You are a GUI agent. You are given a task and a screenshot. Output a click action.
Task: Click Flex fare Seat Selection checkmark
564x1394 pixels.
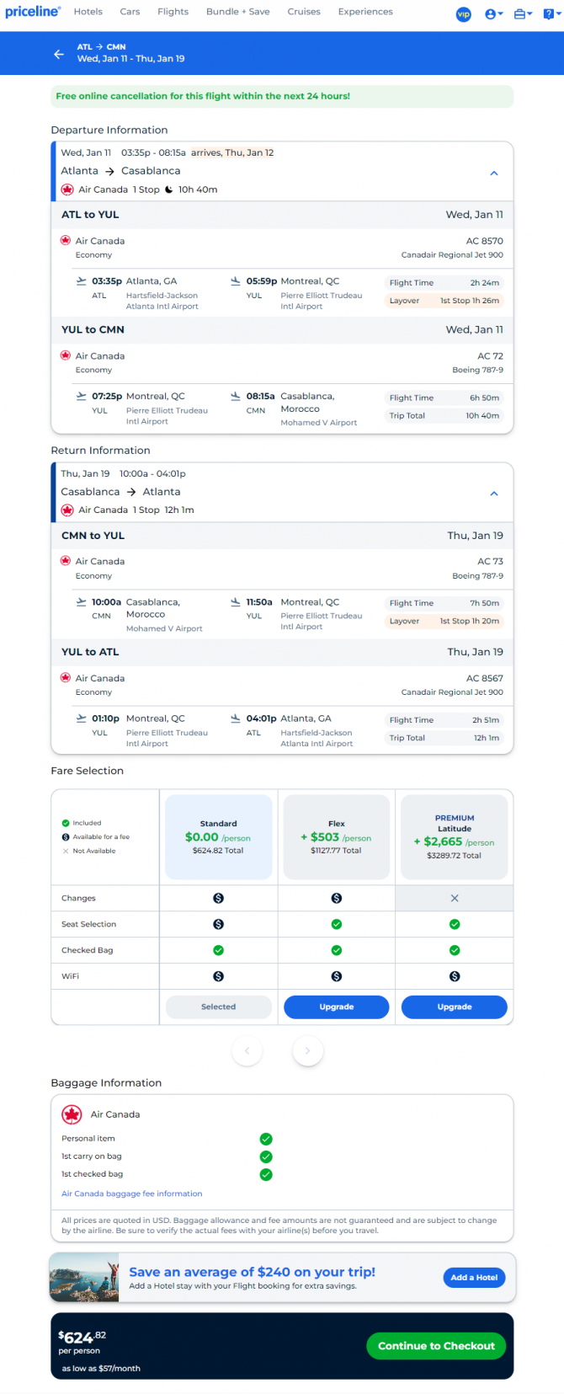point(337,924)
